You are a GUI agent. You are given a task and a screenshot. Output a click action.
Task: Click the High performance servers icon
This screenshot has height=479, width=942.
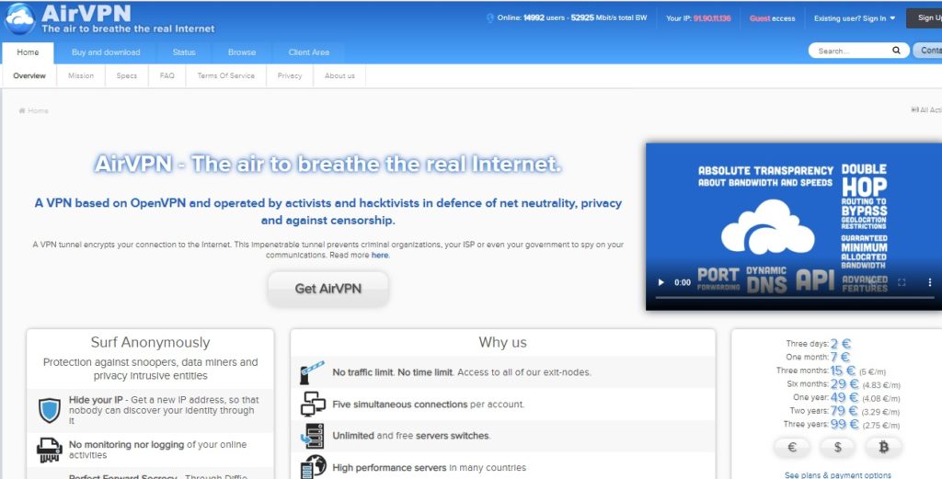[x=313, y=467]
